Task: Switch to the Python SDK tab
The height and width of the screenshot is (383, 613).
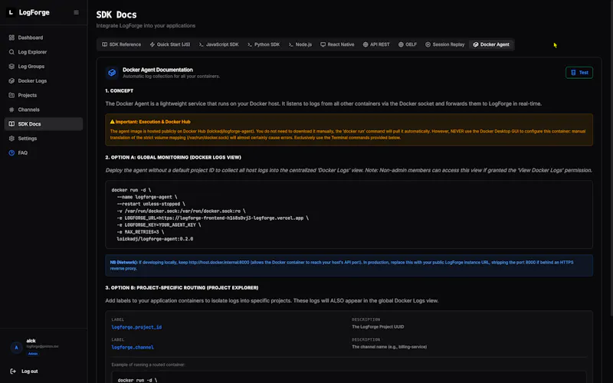Action: coord(264,44)
